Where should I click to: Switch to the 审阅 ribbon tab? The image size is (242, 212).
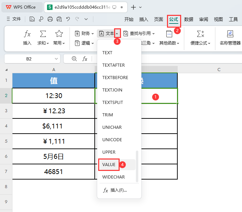pos(204,19)
